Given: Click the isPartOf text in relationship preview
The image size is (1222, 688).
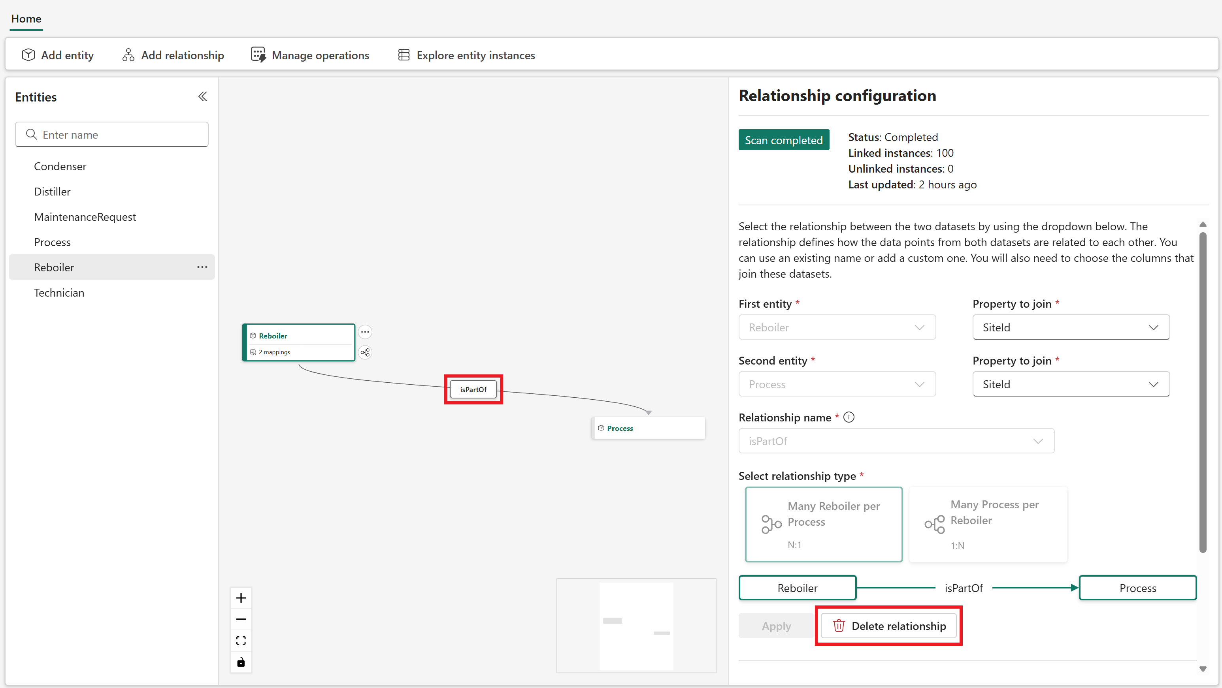Looking at the screenshot, I should click(x=964, y=588).
